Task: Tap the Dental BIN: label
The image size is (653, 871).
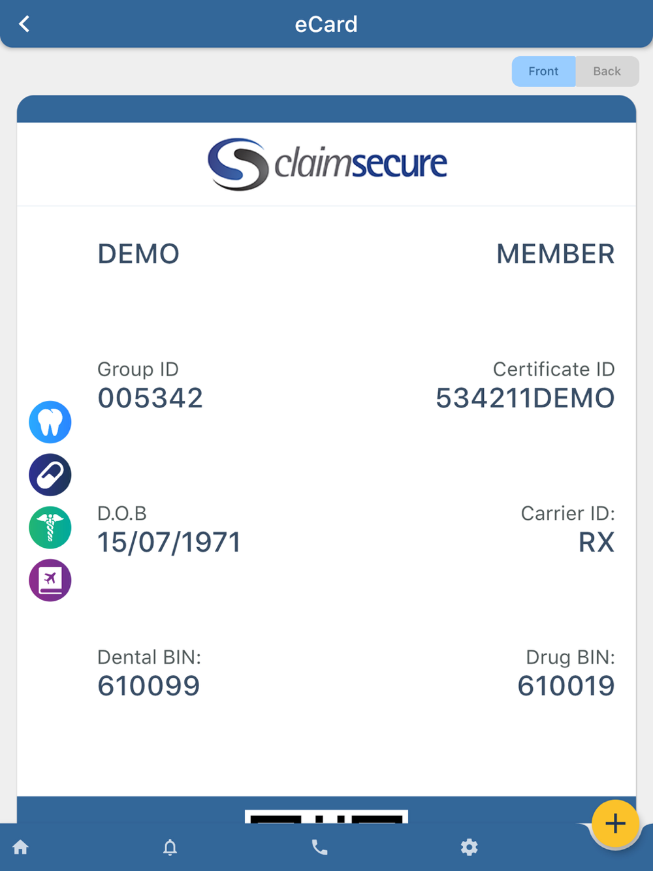Action: pyautogui.click(x=150, y=657)
